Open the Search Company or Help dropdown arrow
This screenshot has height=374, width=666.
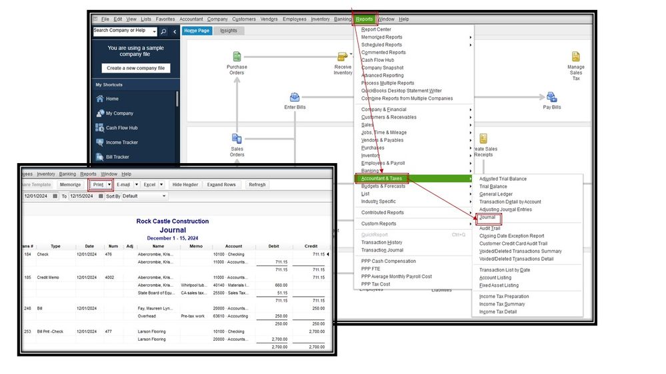(154, 31)
